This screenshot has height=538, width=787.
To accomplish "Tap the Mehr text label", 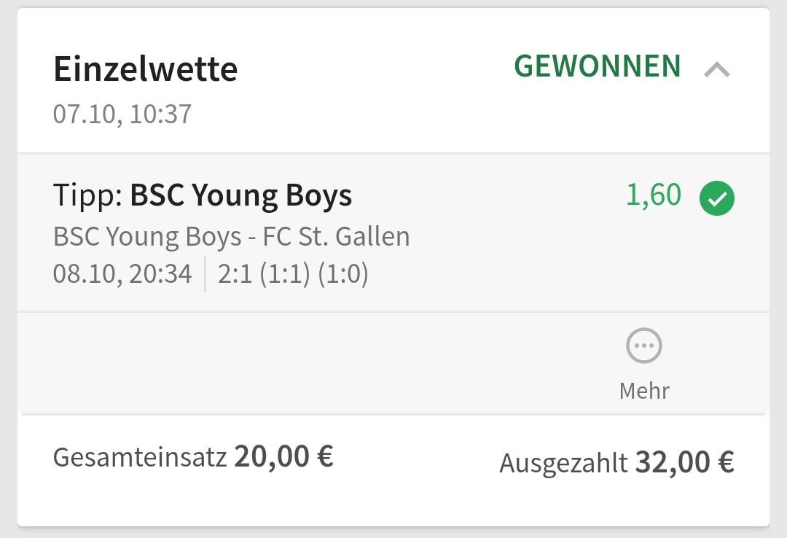I will (x=644, y=391).
